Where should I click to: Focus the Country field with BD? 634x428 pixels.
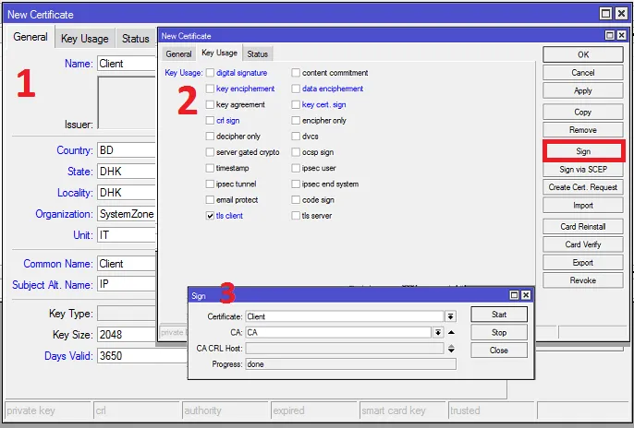127,150
